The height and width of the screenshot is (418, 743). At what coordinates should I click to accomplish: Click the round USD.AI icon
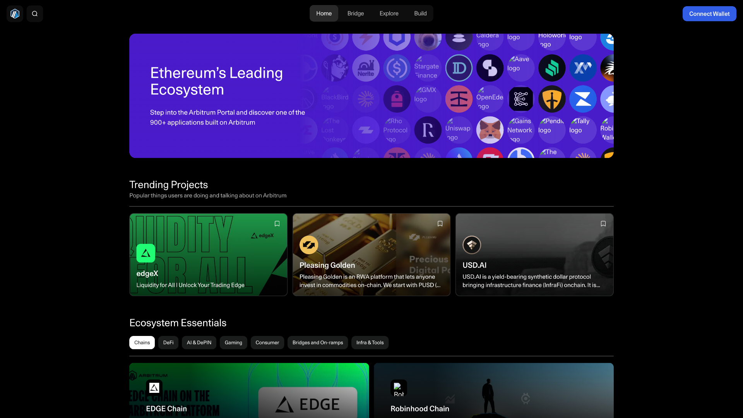[x=472, y=245]
